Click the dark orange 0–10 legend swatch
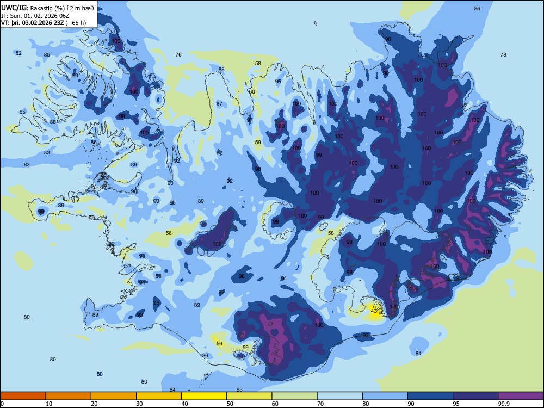Viewport: 544px width, 408px height. click(x=23, y=396)
